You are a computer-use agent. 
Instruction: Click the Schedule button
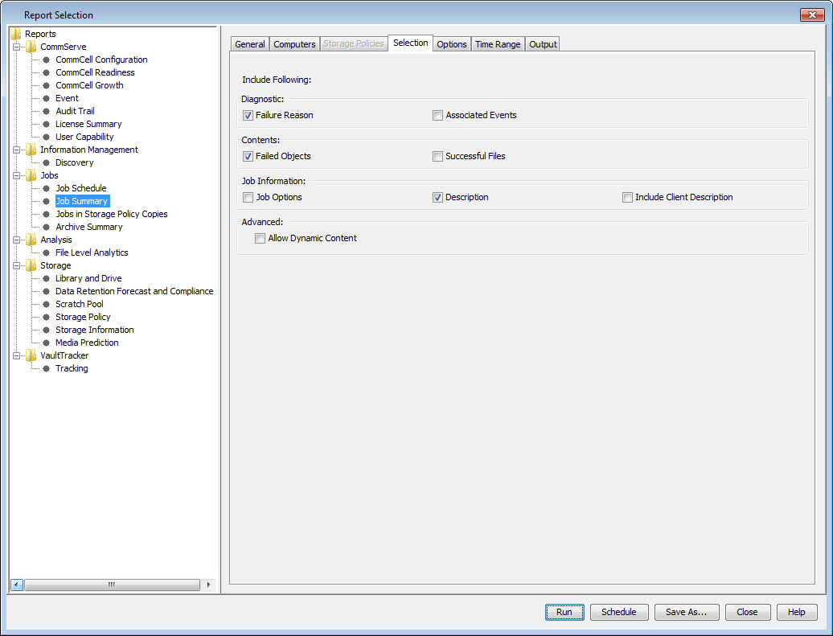619,612
